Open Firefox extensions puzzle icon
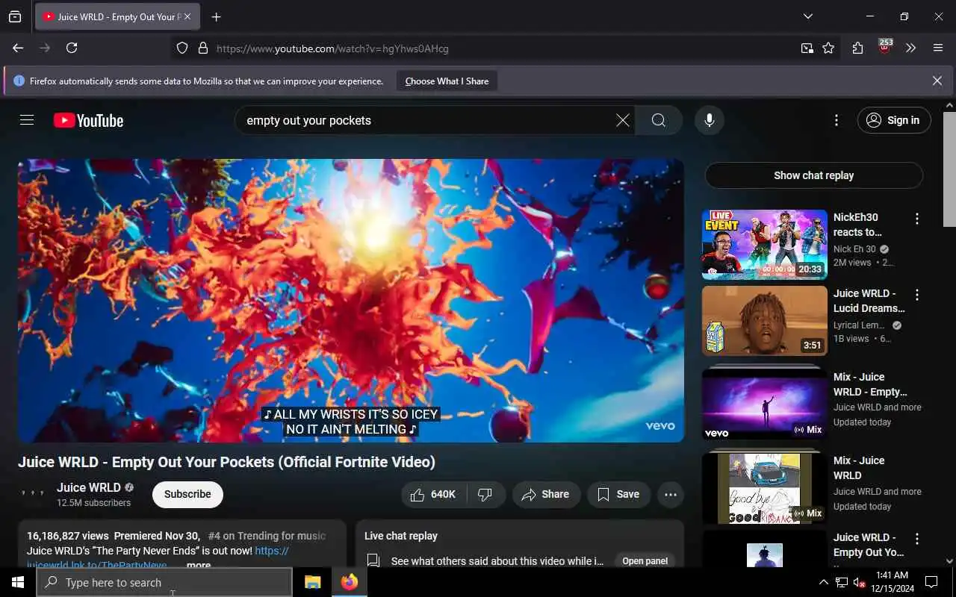The height and width of the screenshot is (597, 956). [x=857, y=49]
